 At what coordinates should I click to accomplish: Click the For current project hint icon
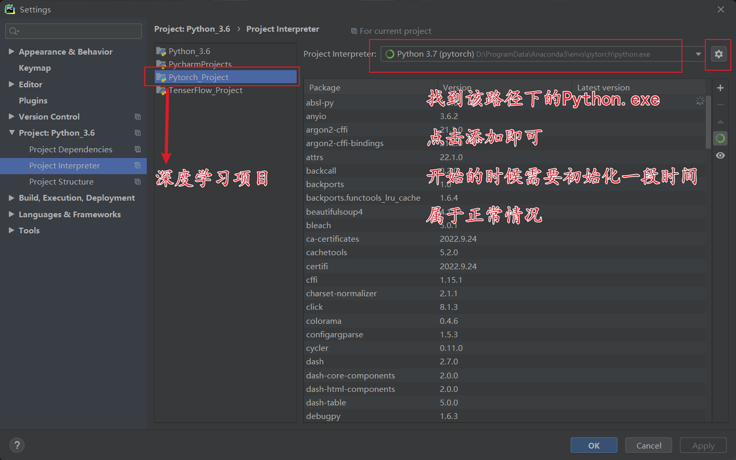click(x=354, y=31)
